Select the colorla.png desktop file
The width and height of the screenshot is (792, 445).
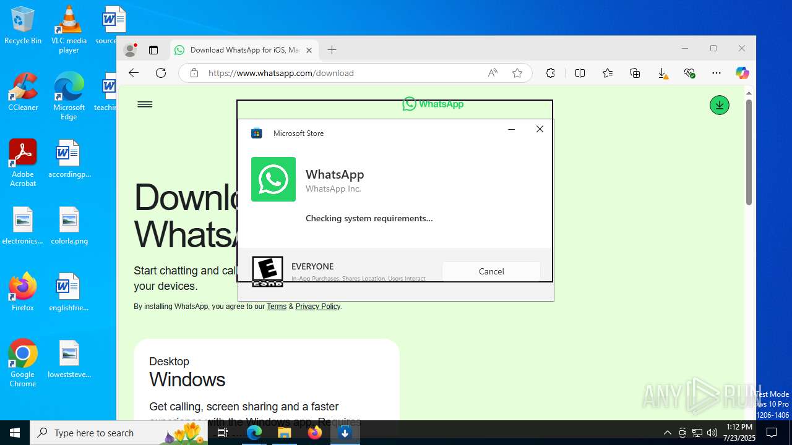point(69,226)
